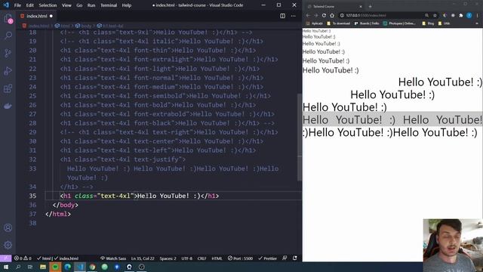
Task: Open the Blog bookmark folder
Action: (428, 23)
